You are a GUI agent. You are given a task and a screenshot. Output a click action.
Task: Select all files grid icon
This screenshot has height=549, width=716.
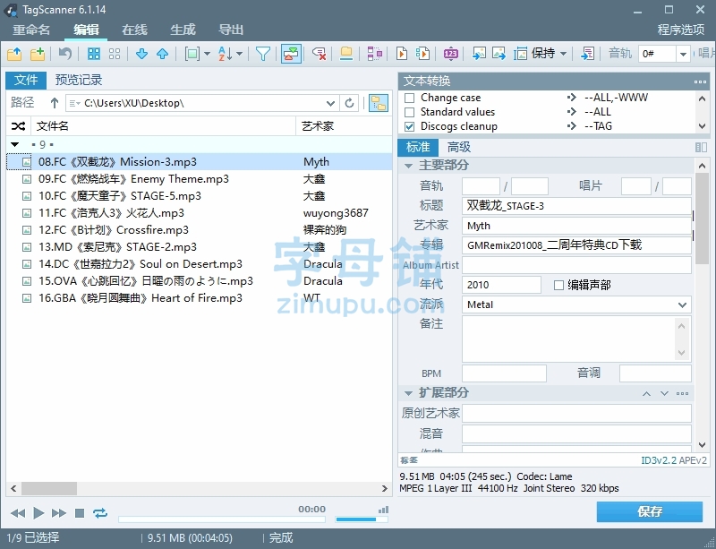click(94, 54)
